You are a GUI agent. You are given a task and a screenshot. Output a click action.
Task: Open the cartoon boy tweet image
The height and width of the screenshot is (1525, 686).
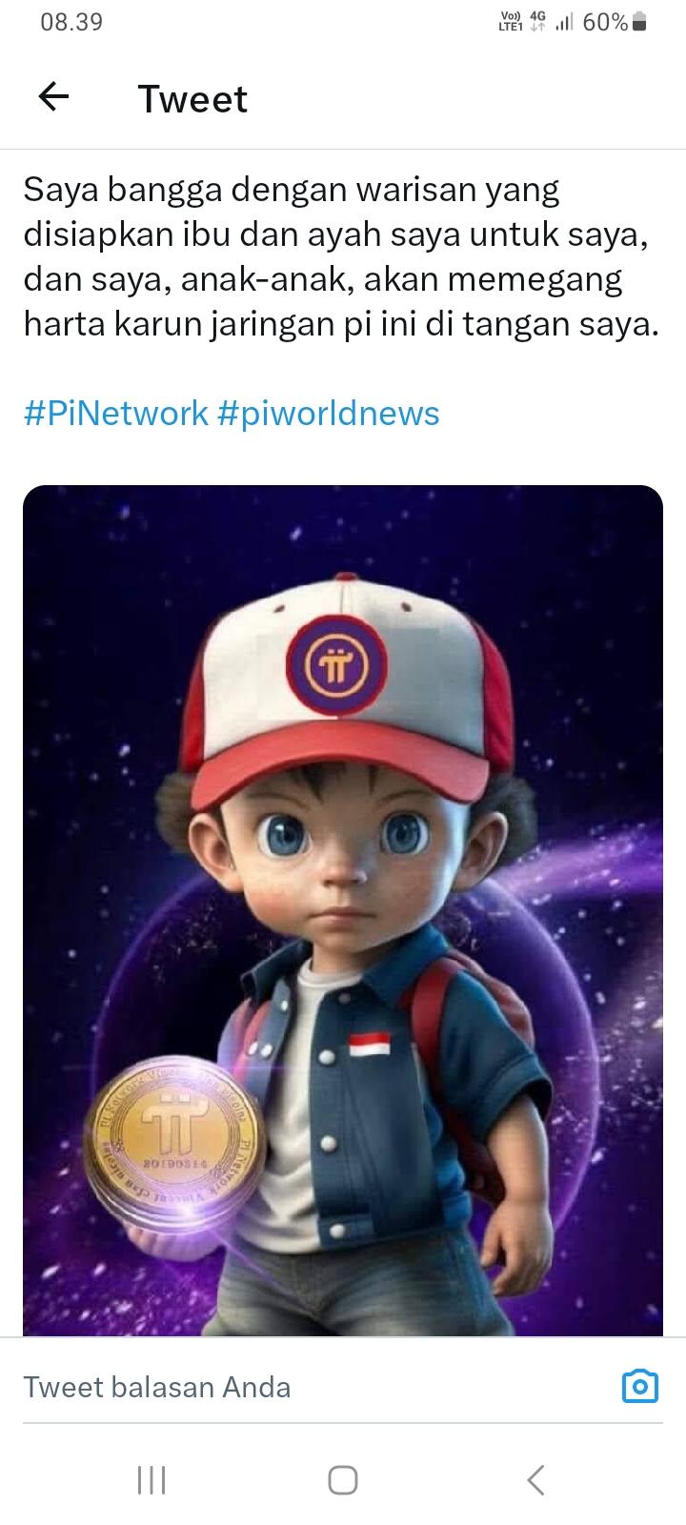click(x=343, y=910)
